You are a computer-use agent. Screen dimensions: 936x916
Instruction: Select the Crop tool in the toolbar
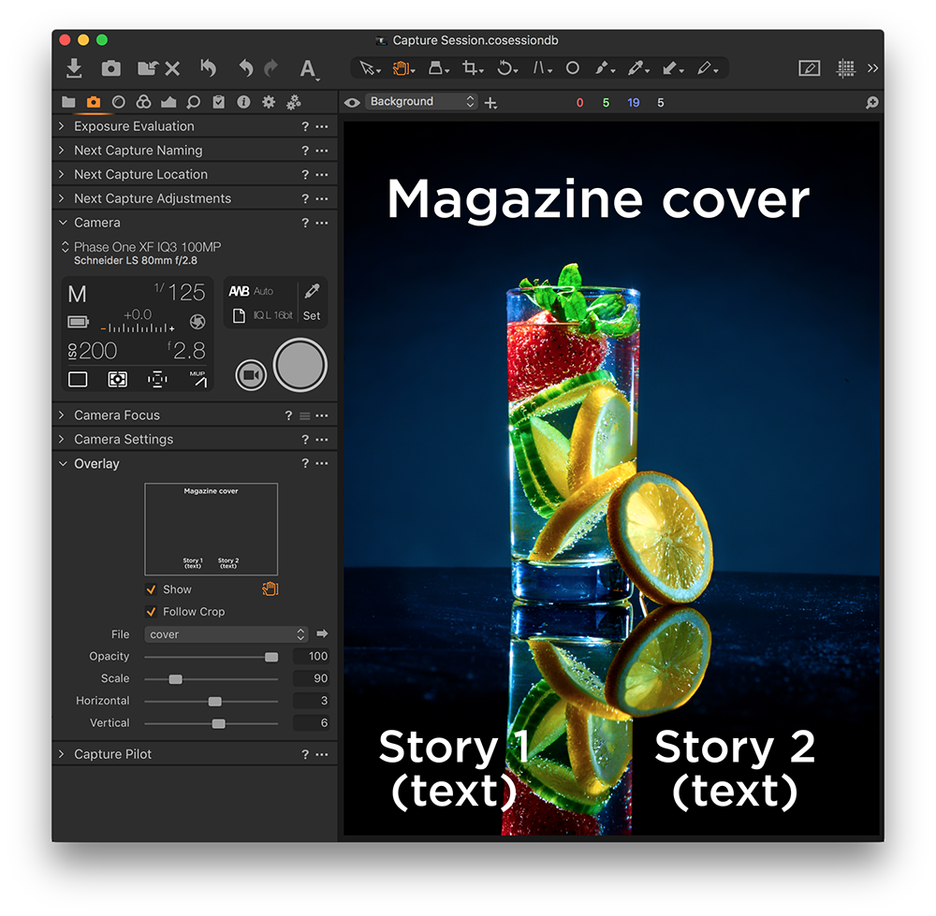[471, 67]
